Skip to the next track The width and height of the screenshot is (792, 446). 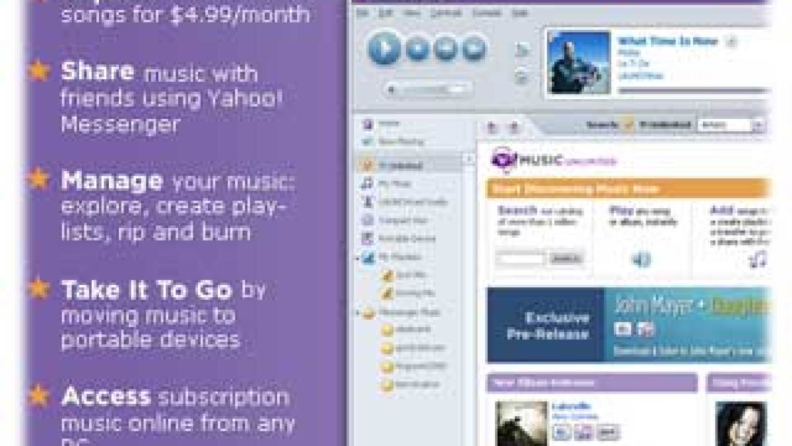(473, 48)
